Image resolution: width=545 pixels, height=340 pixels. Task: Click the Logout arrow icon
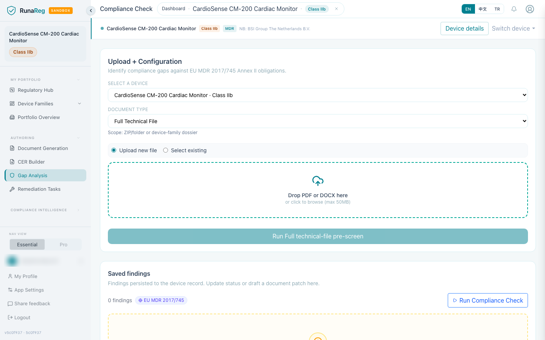(10, 317)
